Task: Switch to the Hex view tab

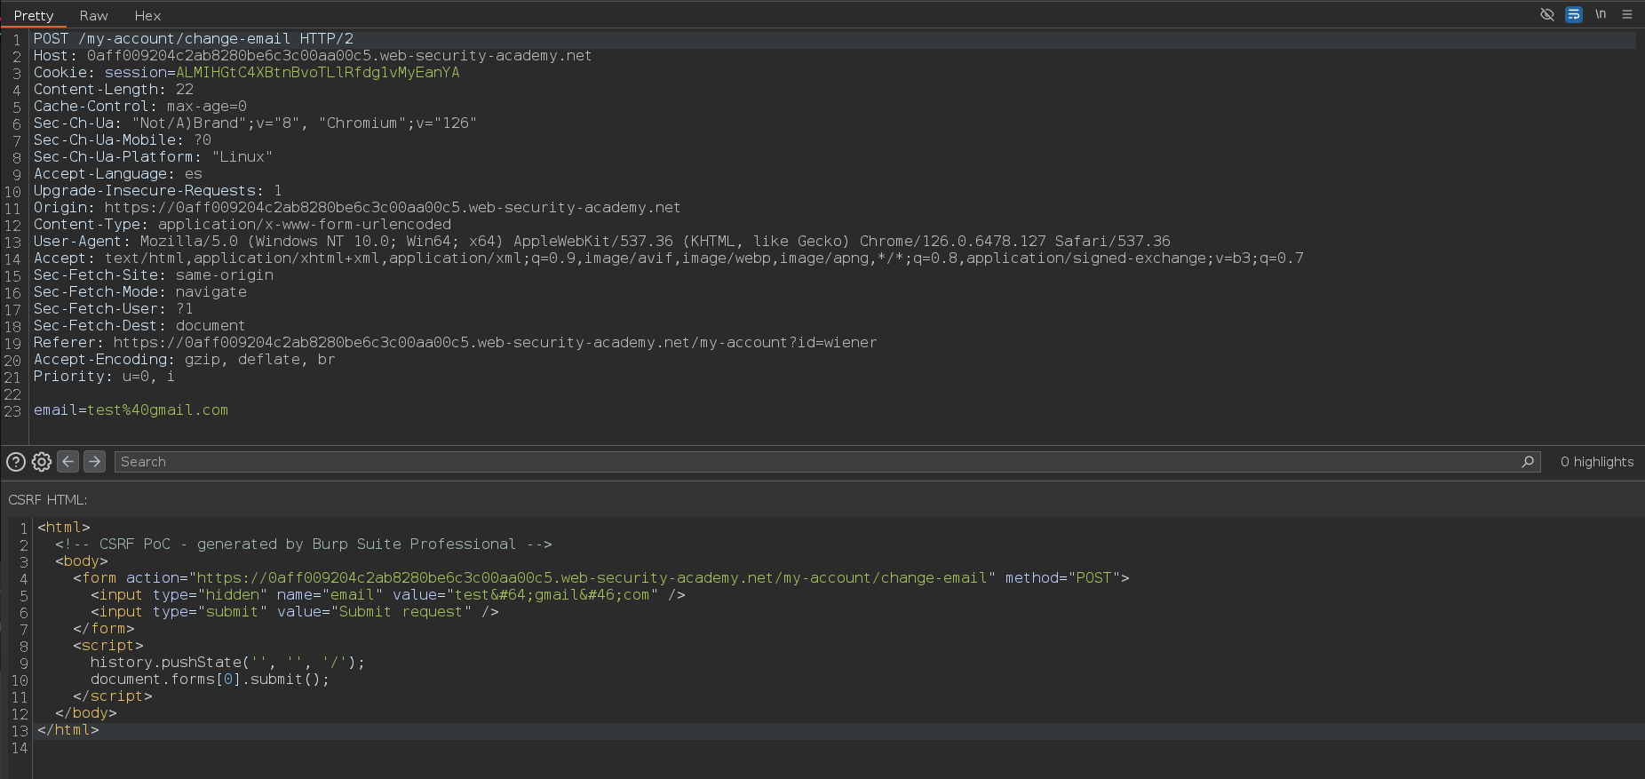Action: [147, 15]
